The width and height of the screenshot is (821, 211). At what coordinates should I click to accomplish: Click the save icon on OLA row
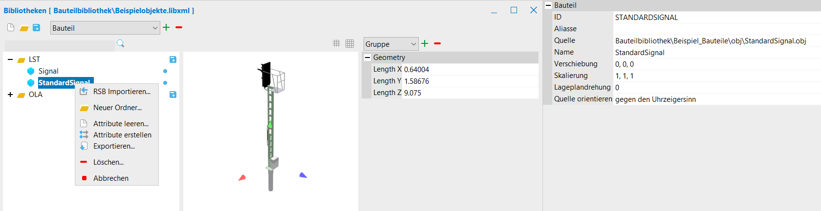[173, 95]
